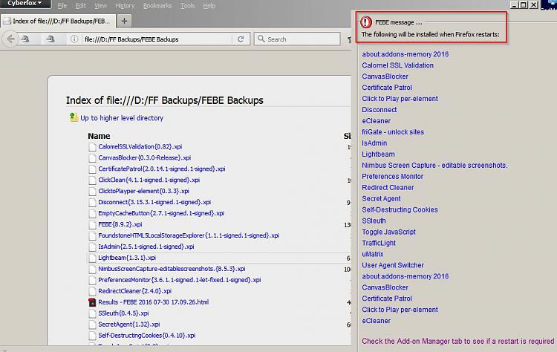Open the Tools menu
557x352 pixels.
pyautogui.click(x=188, y=6)
